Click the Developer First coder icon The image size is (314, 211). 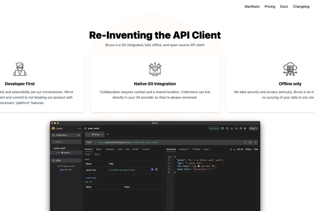(x=20, y=69)
